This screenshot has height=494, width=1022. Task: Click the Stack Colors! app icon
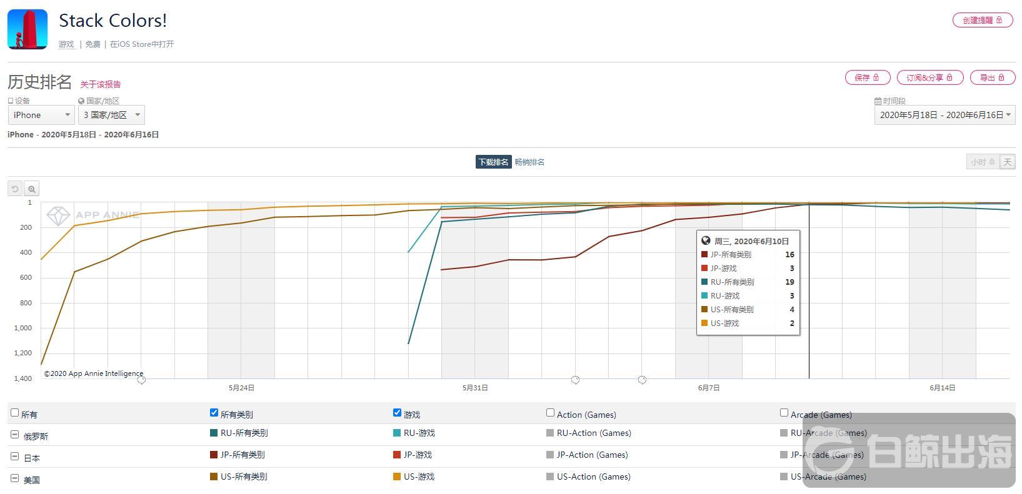(x=28, y=29)
